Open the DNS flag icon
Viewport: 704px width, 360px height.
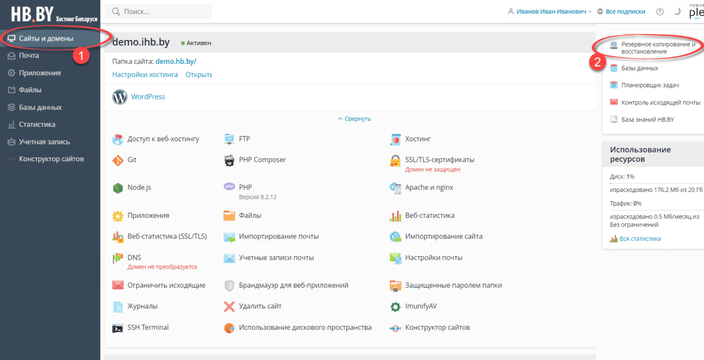click(x=118, y=258)
